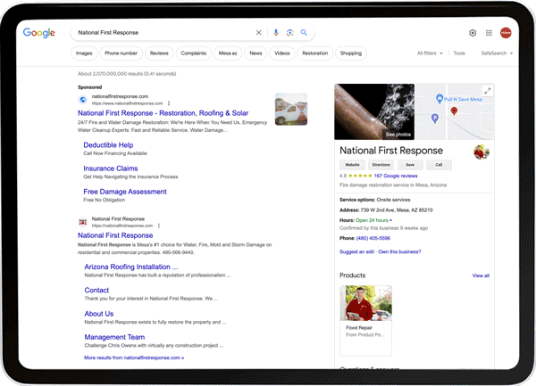Viewport: 536px width, 386px height.
Task: Select the News filter chip
Action: pyautogui.click(x=255, y=53)
